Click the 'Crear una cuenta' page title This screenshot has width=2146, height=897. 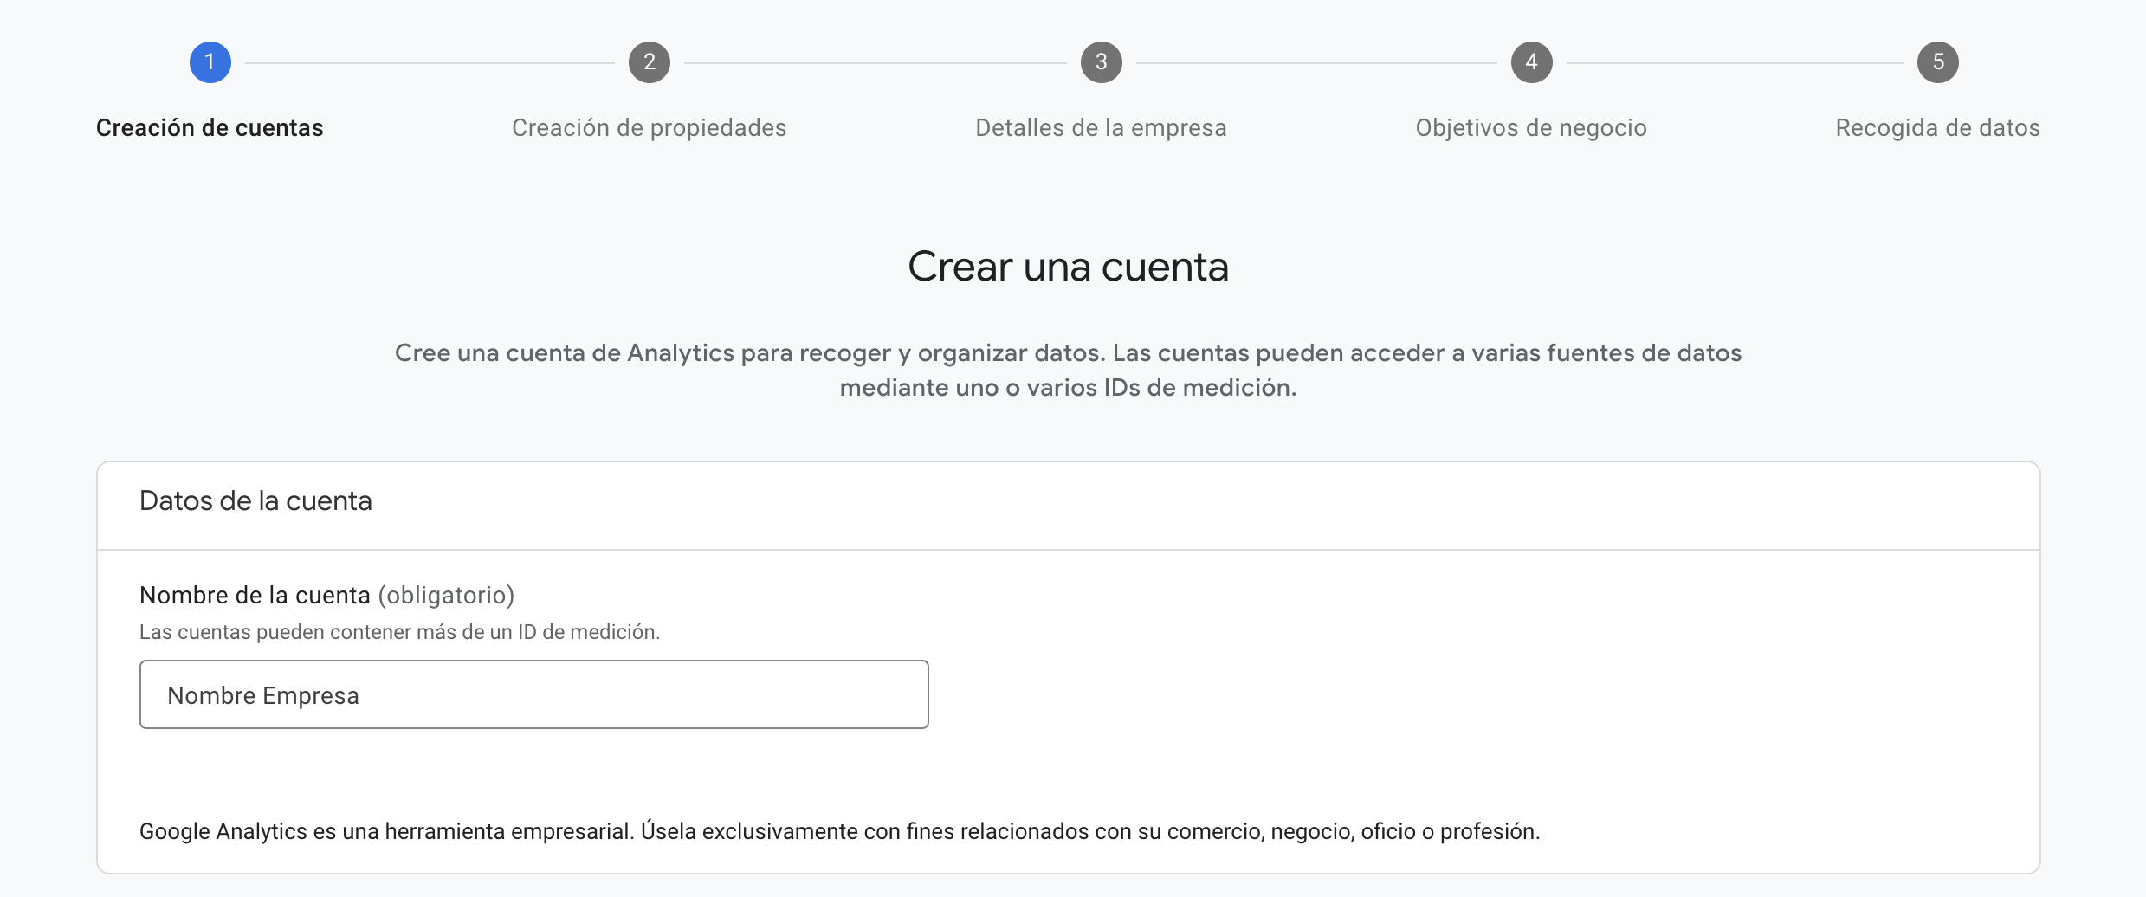click(1069, 267)
